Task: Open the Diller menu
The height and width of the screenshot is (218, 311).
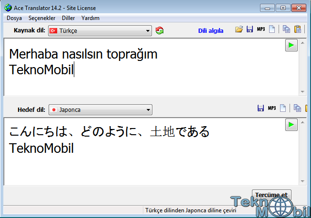Action: 68,18
